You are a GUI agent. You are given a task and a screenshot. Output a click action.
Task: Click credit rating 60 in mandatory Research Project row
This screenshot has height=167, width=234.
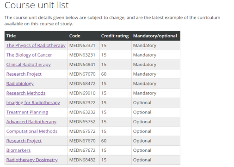pyautogui.click(x=104, y=74)
